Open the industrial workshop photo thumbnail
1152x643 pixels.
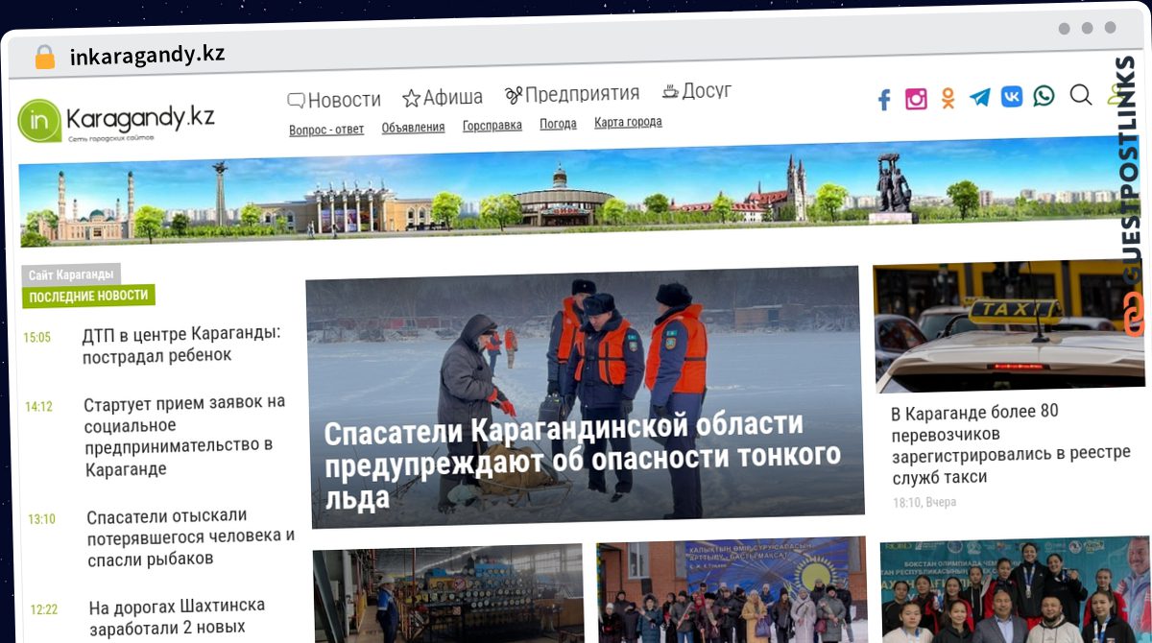448,595
